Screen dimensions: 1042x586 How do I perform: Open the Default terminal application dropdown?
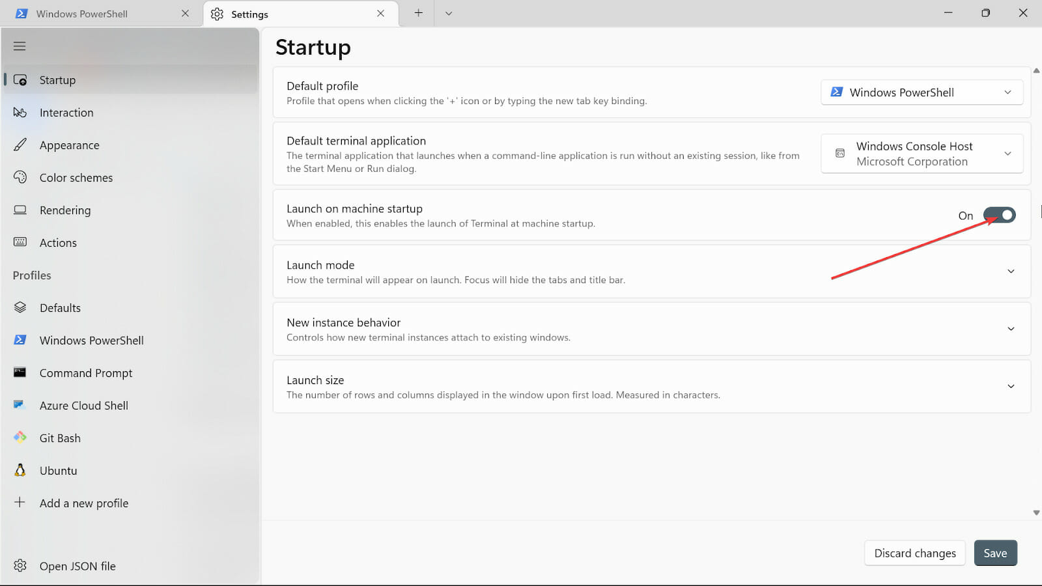[922, 154]
